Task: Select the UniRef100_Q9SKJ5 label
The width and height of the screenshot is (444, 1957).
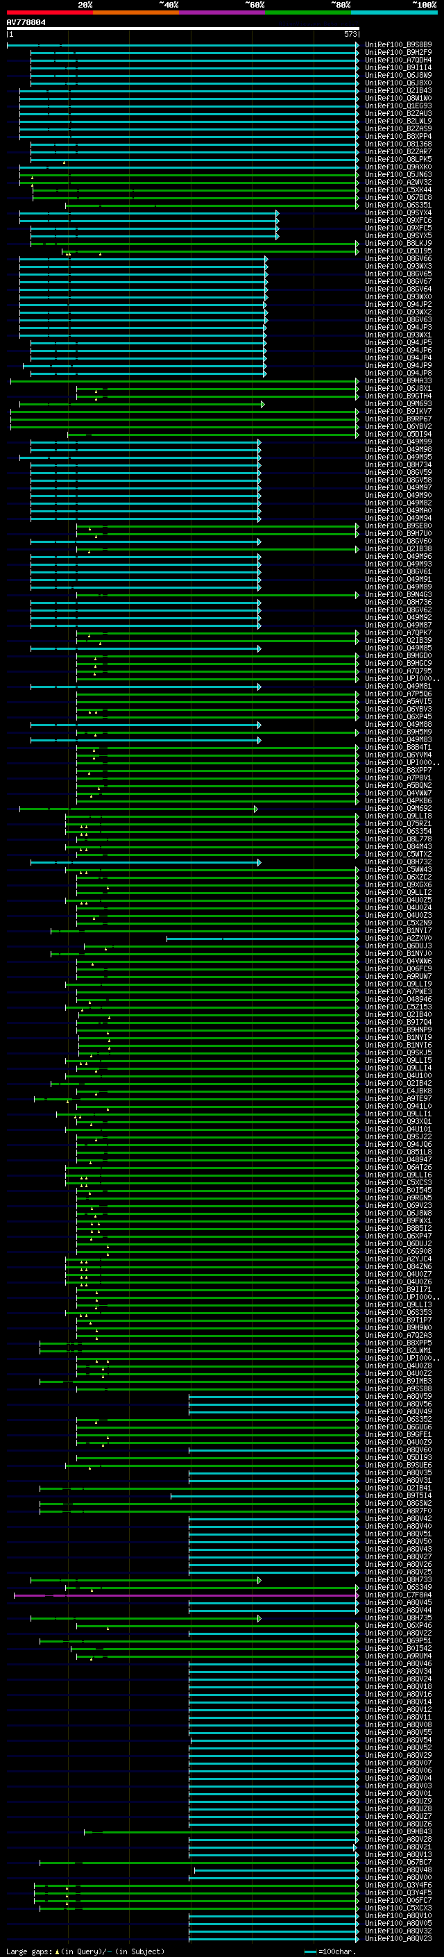Action: 398,1052
